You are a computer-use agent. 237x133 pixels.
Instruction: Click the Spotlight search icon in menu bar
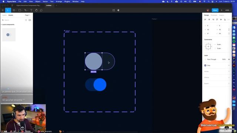(x=208, y=1)
